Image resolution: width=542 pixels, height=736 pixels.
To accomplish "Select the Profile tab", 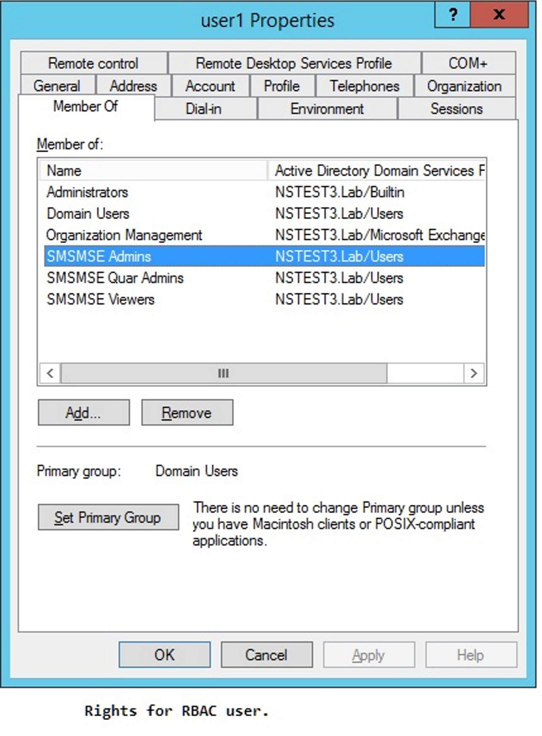I will tap(282, 86).
